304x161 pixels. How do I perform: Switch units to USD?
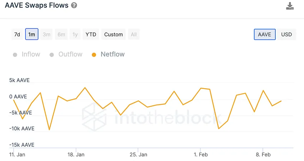[x=286, y=34]
